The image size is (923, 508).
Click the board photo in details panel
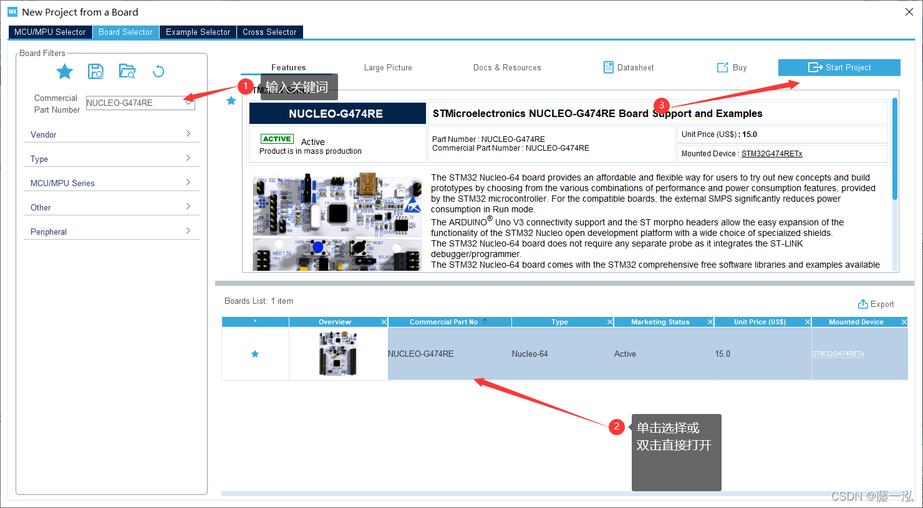tap(337, 222)
